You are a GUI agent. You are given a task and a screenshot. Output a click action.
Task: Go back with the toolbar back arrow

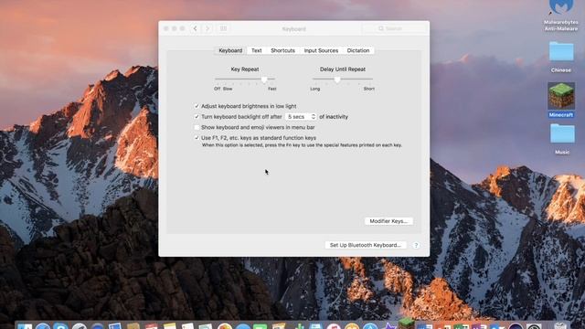(x=195, y=28)
